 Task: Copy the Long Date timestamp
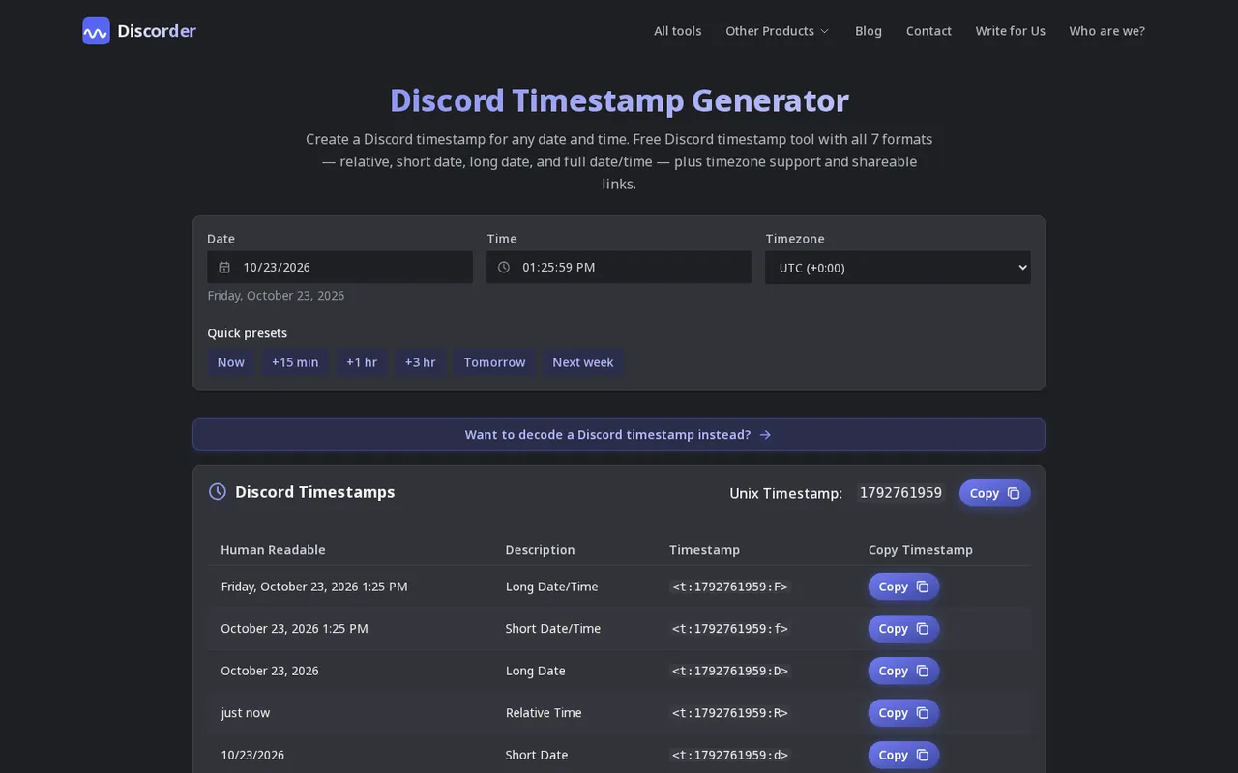pyautogui.click(x=903, y=671)
